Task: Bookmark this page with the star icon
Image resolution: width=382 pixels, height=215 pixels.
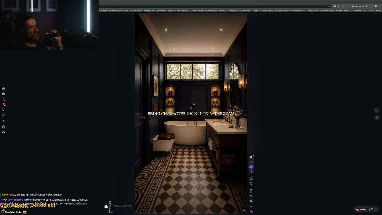Action: [330, 6]
